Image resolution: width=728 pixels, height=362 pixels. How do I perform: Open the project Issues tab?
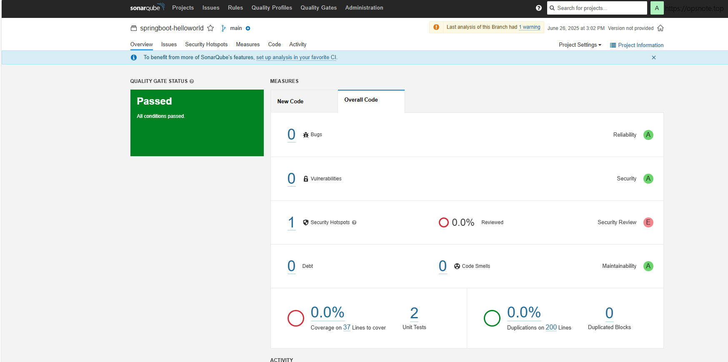point(169,45)
